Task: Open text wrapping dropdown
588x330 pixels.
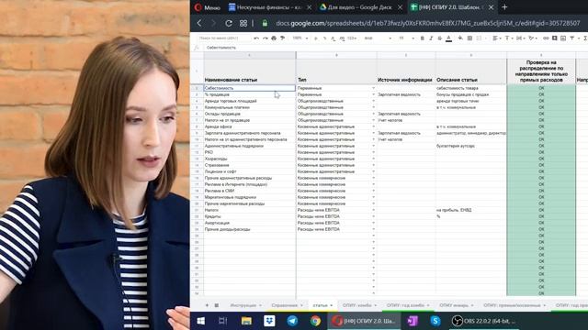Action: click(520, 38)
